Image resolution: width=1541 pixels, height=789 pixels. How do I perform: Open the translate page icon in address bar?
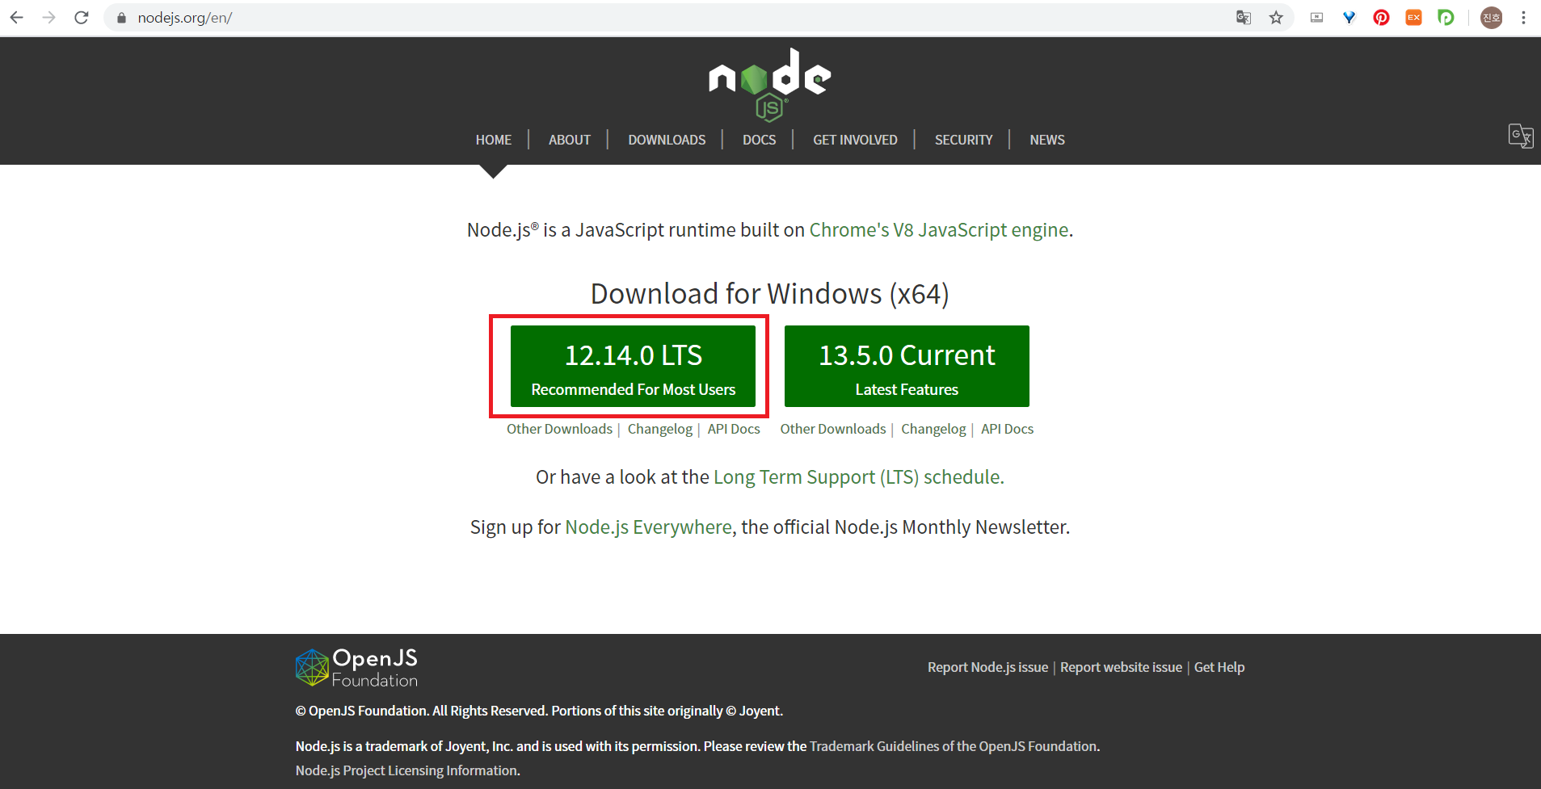pos(1244,18)
